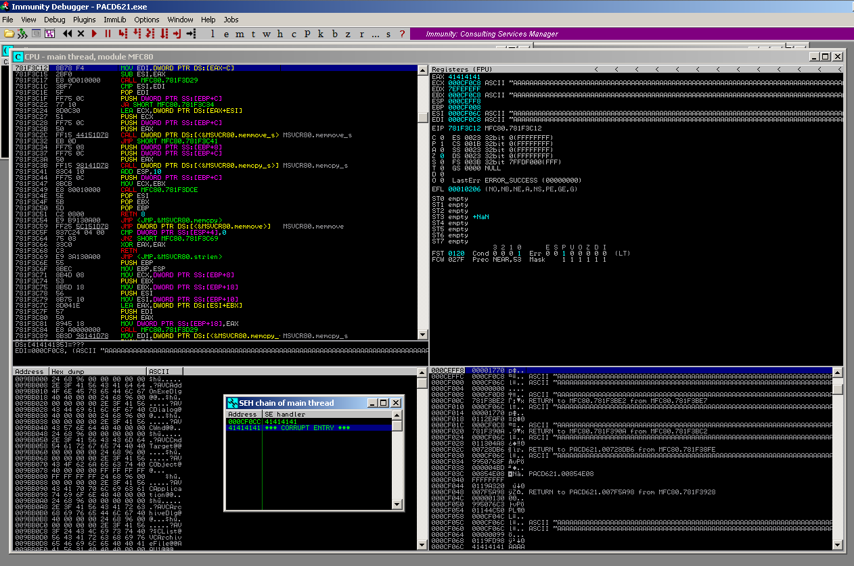Click the Immunity Consulting Services Manager banner

point(492,34)
